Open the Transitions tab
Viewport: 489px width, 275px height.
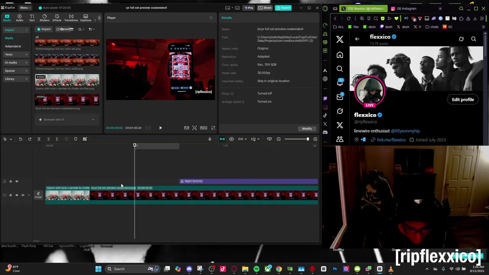(71, 18)
